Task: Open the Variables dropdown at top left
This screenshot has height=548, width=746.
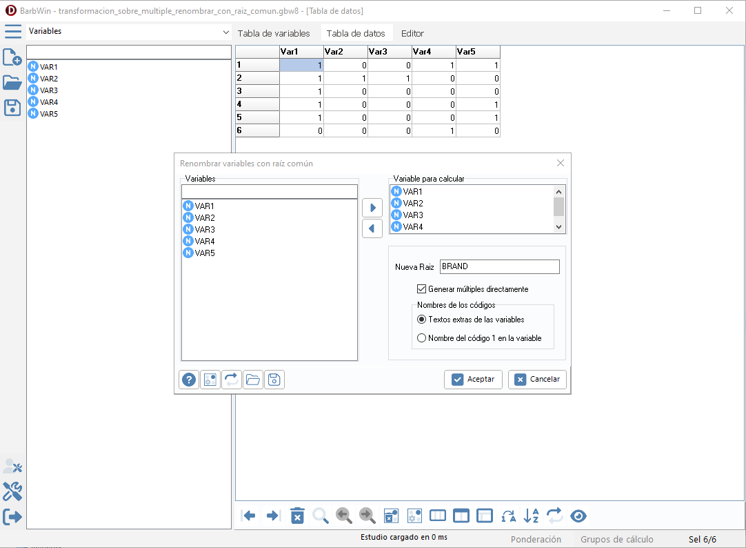Action: click(x=129, y=32)
